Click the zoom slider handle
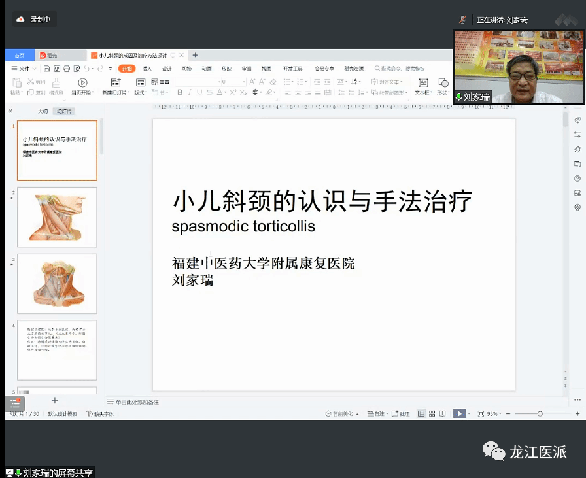This screenshot has height=478, width=586. point(540,414)
